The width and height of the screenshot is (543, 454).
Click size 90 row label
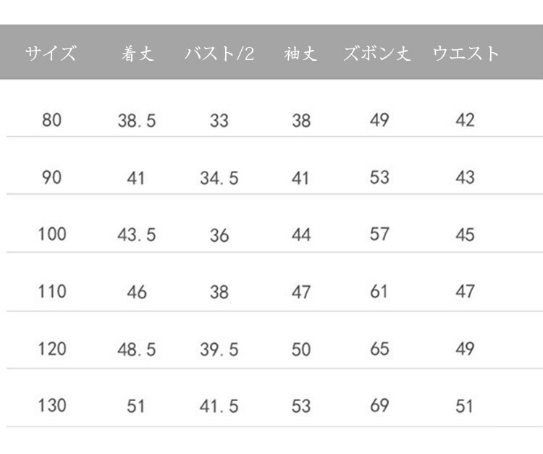(x=52, y=177)
